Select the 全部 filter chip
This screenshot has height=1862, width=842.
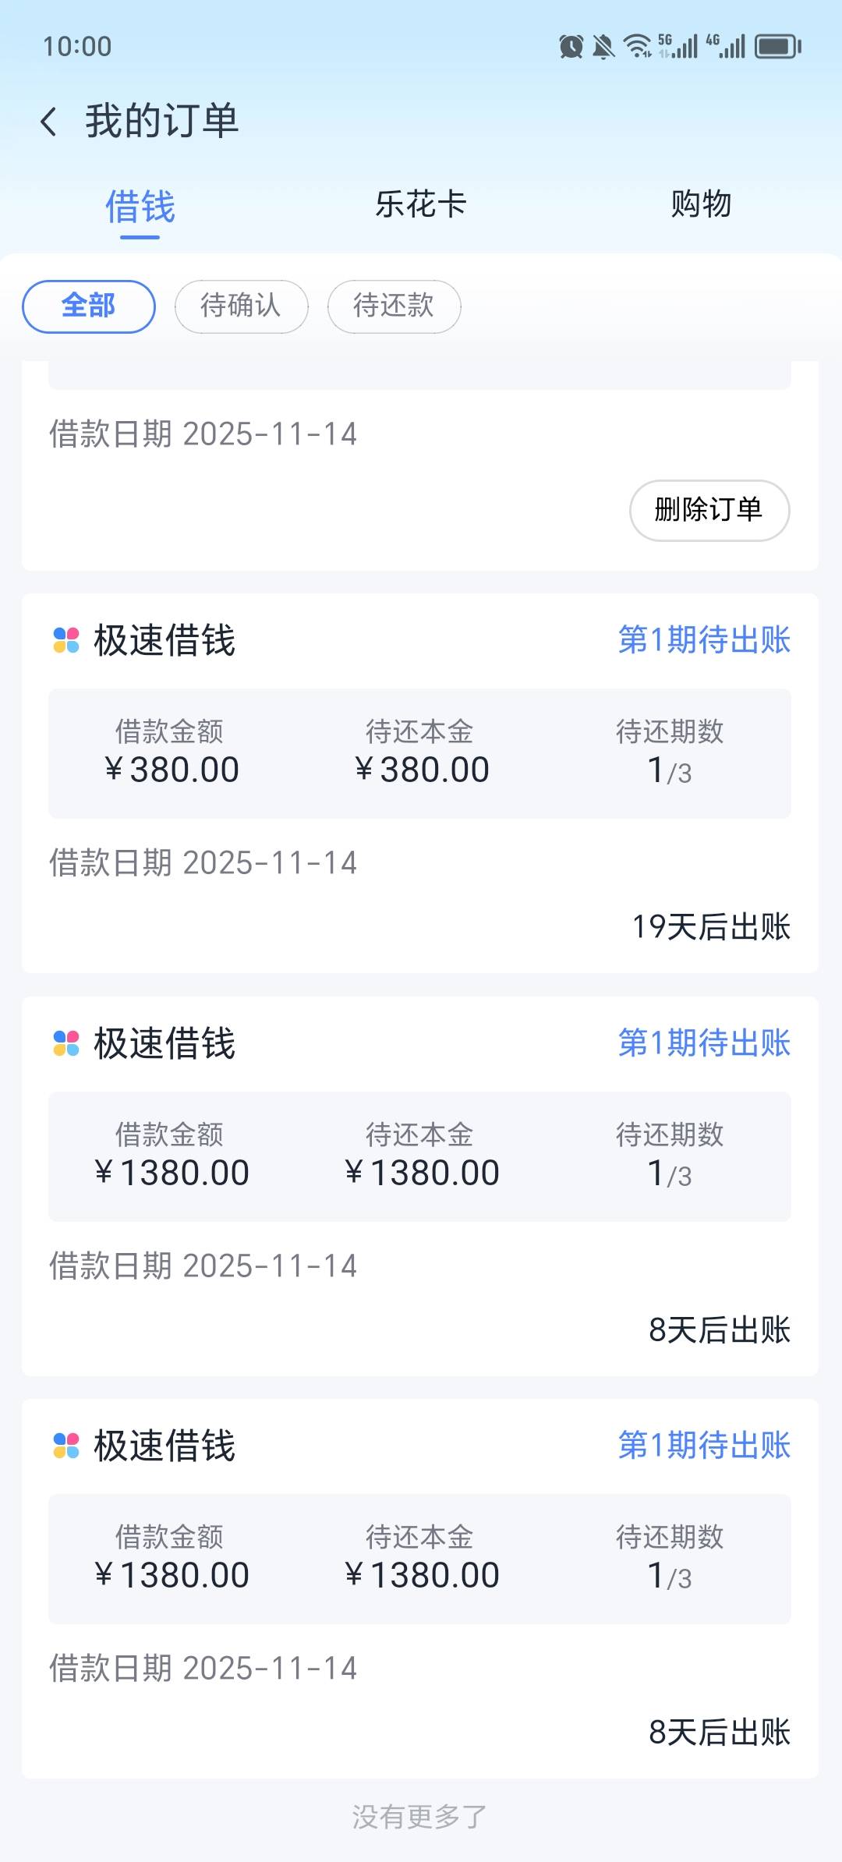[89, 306]
